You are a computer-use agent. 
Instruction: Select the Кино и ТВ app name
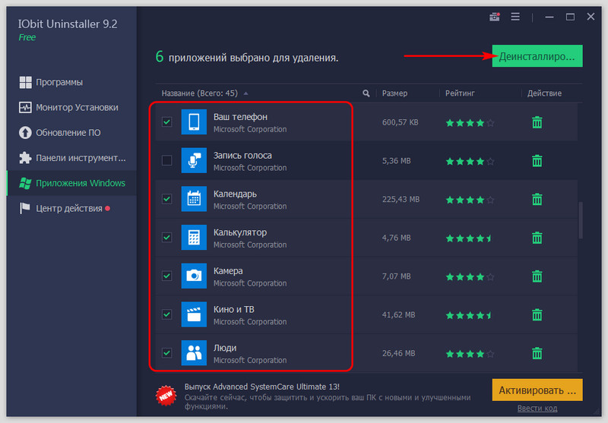pos(234,309)
